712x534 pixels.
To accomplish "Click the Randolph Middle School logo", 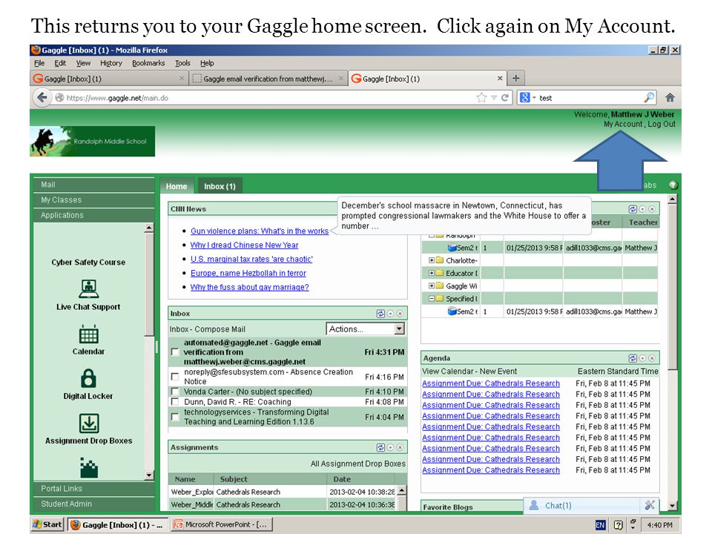I will (x=93, y=141).
